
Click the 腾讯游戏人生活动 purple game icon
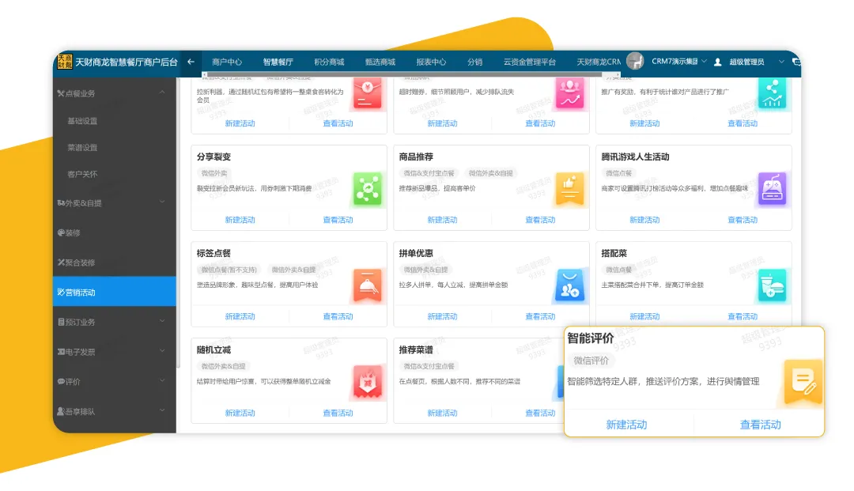pyautogui.click(x=773, y=189)
